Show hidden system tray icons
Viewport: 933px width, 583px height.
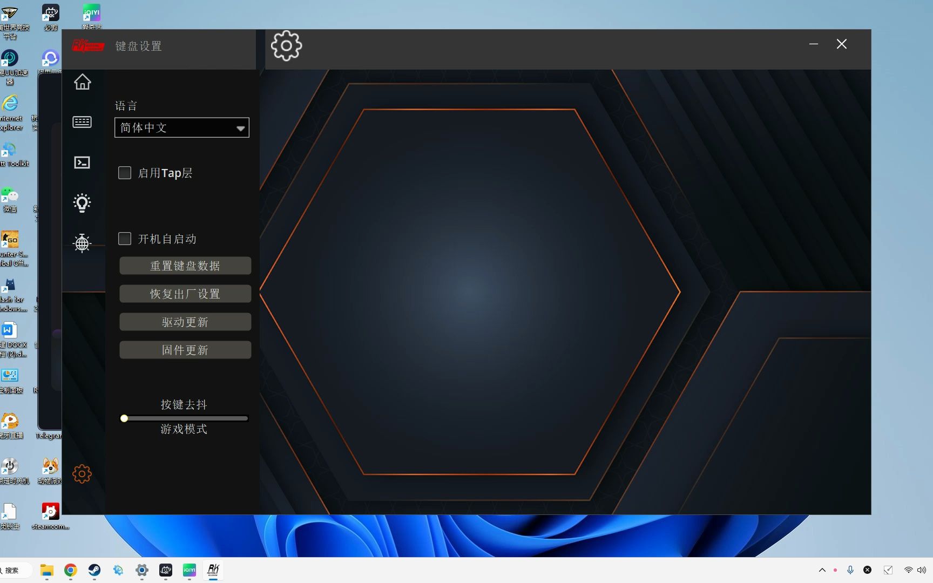822,570
